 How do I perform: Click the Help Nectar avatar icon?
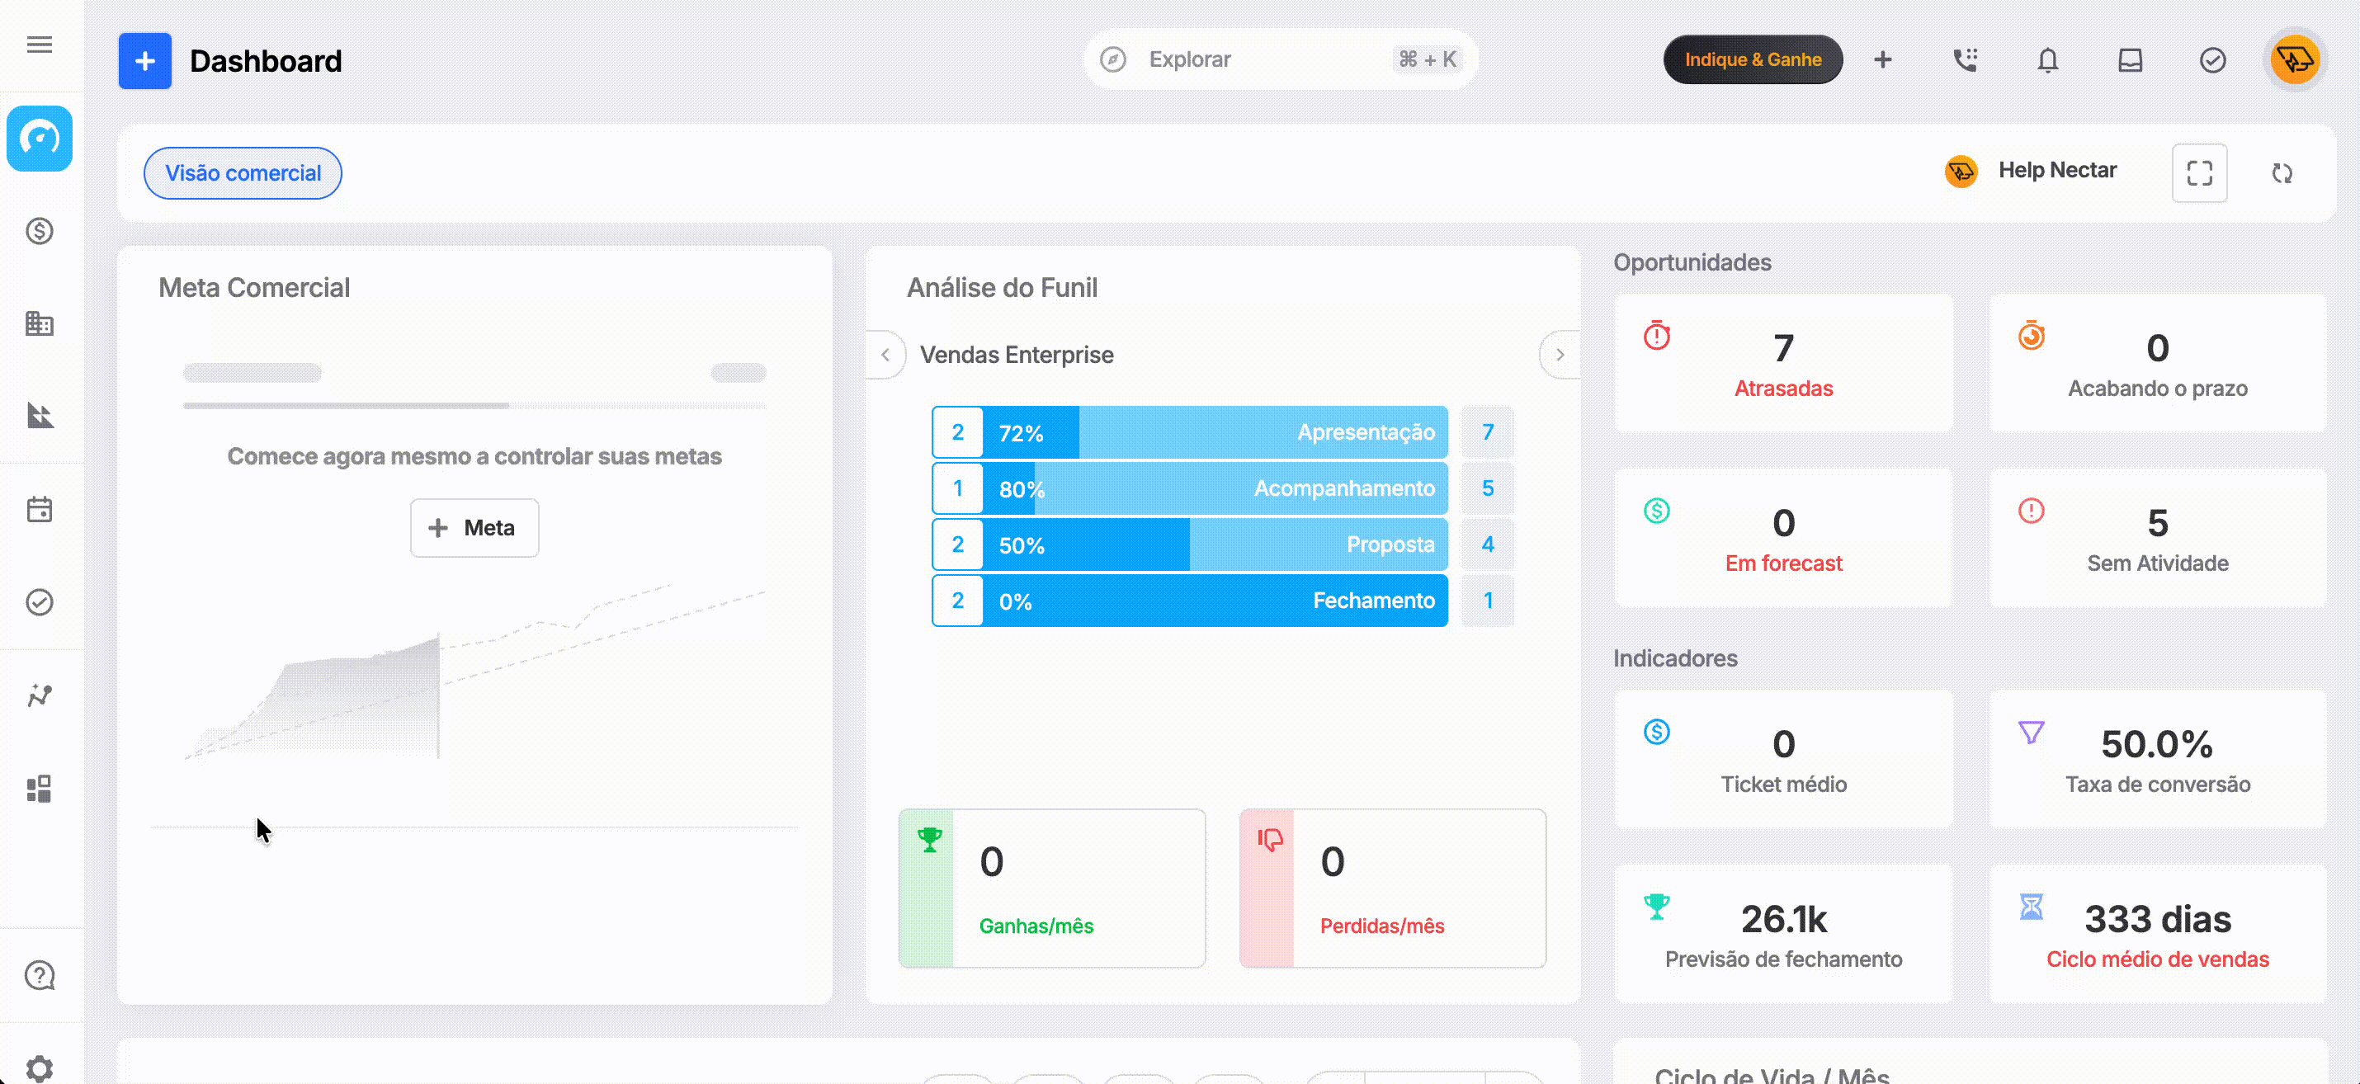(x=1961, y=170)
